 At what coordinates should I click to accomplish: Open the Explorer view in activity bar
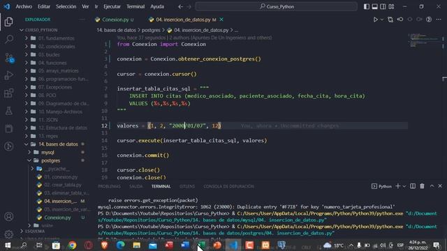point(9,22)
